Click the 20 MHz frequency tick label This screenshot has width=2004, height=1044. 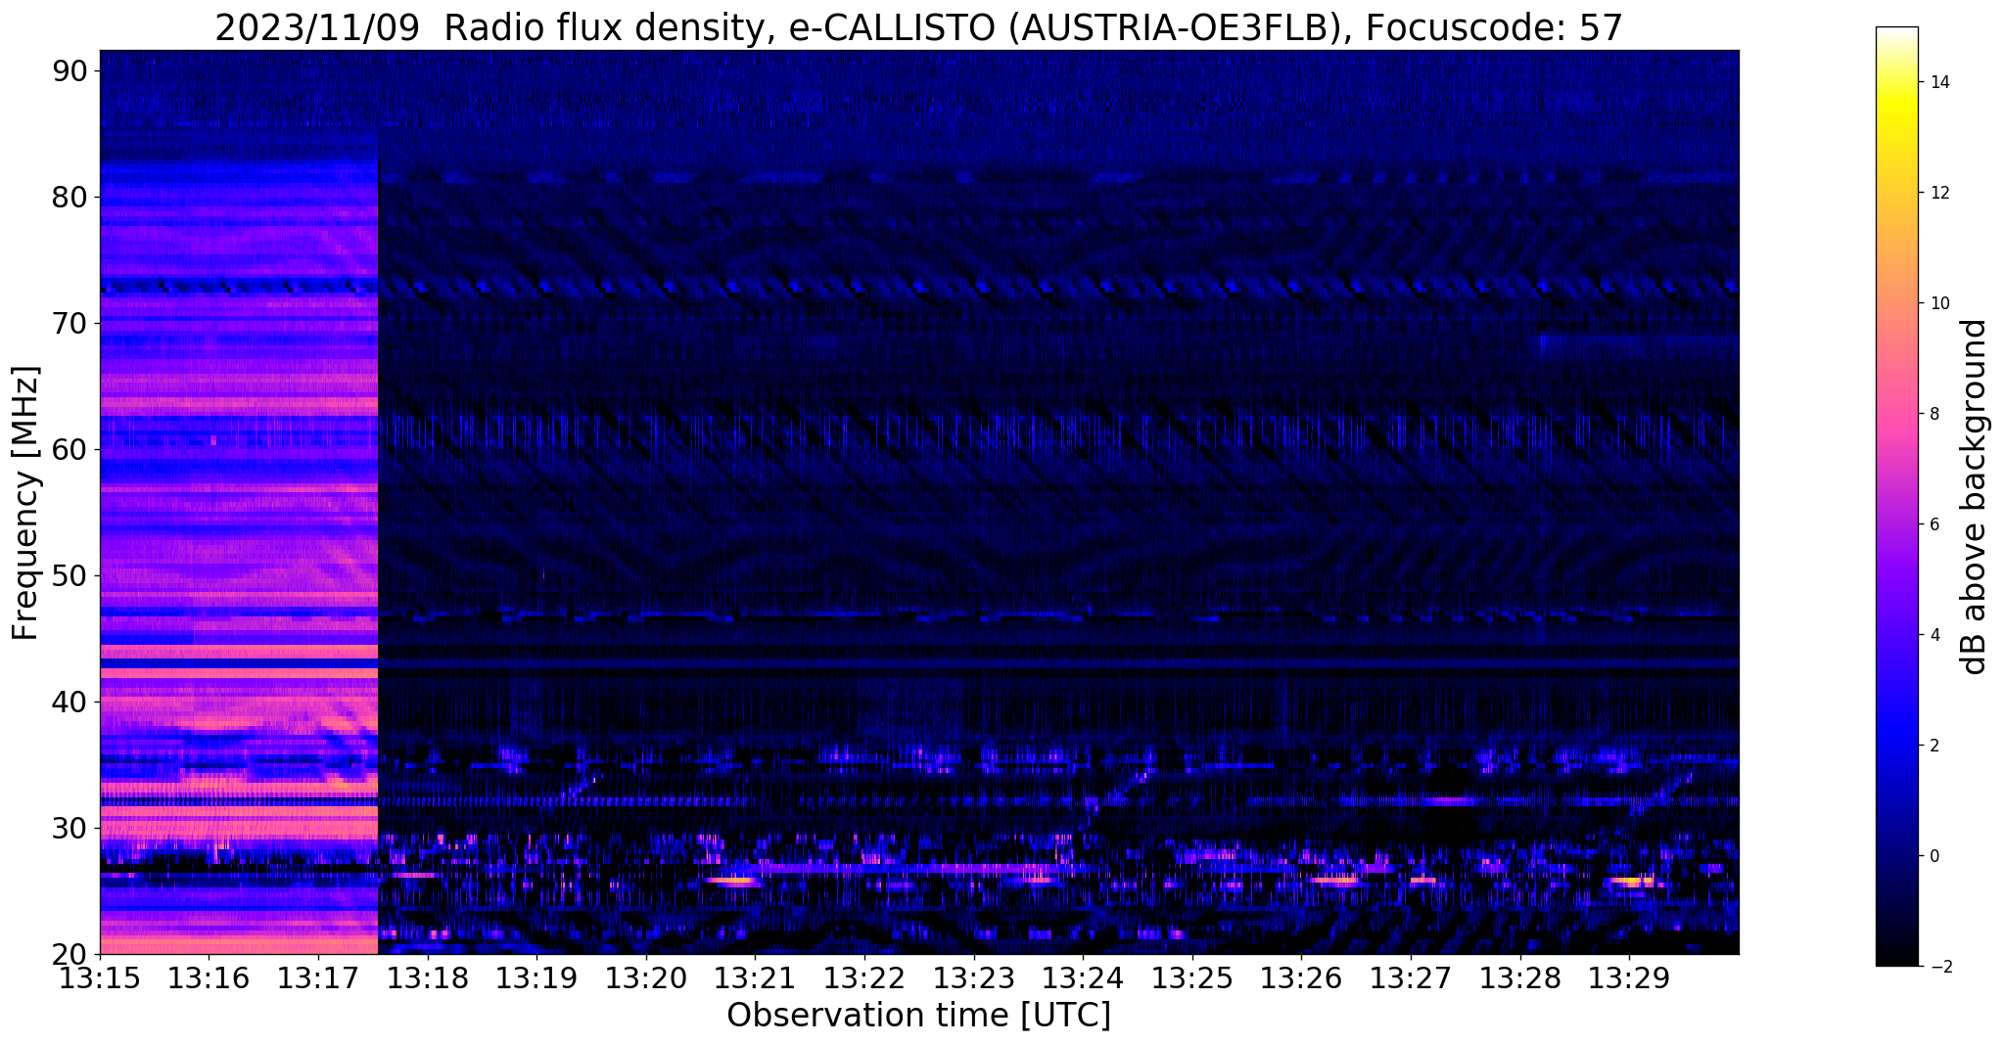[x=70, y=954]
